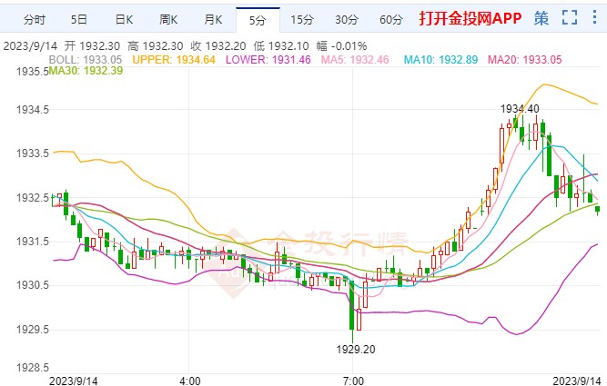Click the 1933.5 price axis label
This screenshot has height=386, width=607.
pyautogui.click(x=33, y=153)
